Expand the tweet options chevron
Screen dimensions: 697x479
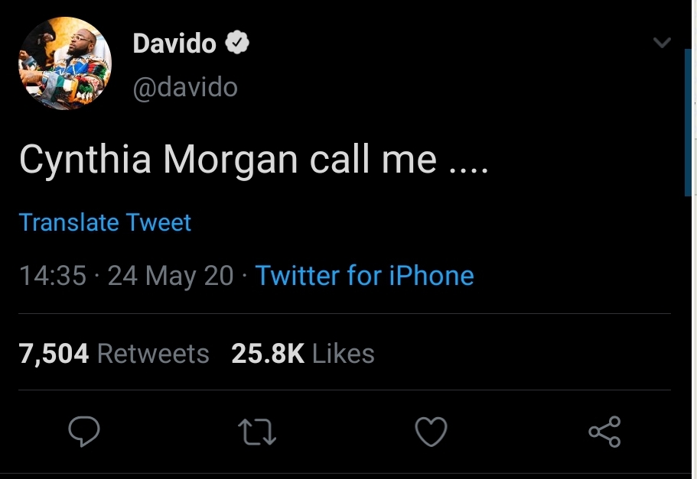(x=662, y=43)
